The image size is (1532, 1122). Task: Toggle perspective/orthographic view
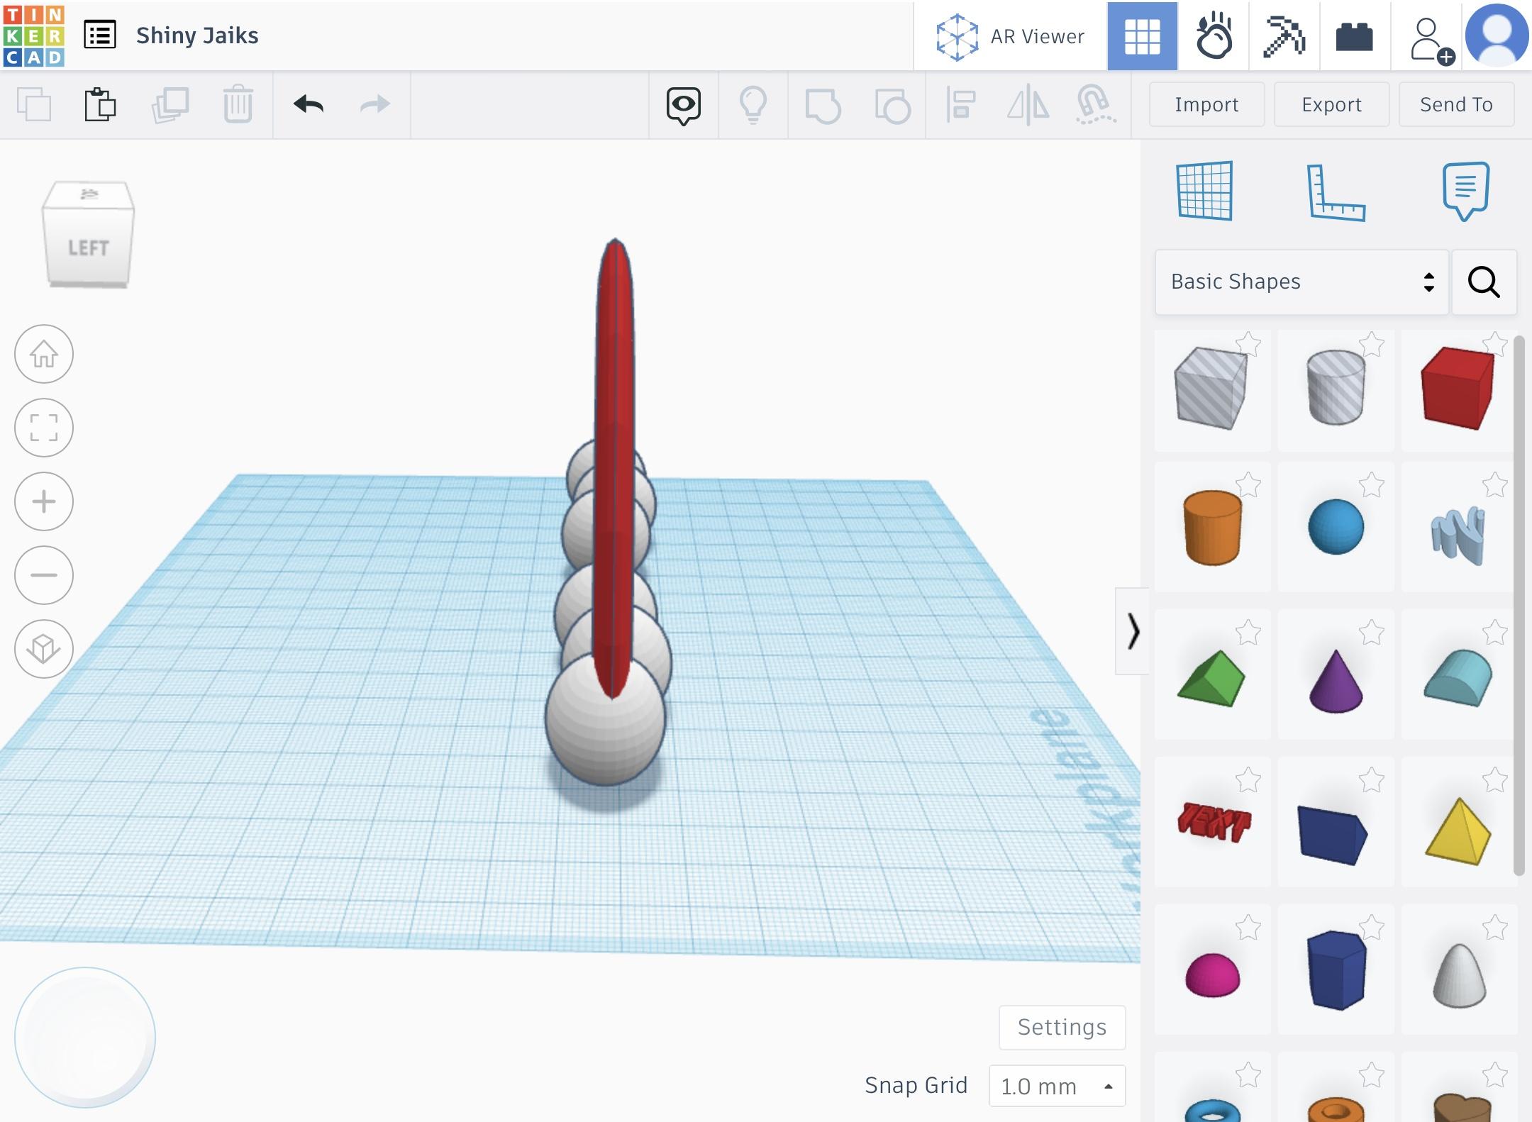44,649
